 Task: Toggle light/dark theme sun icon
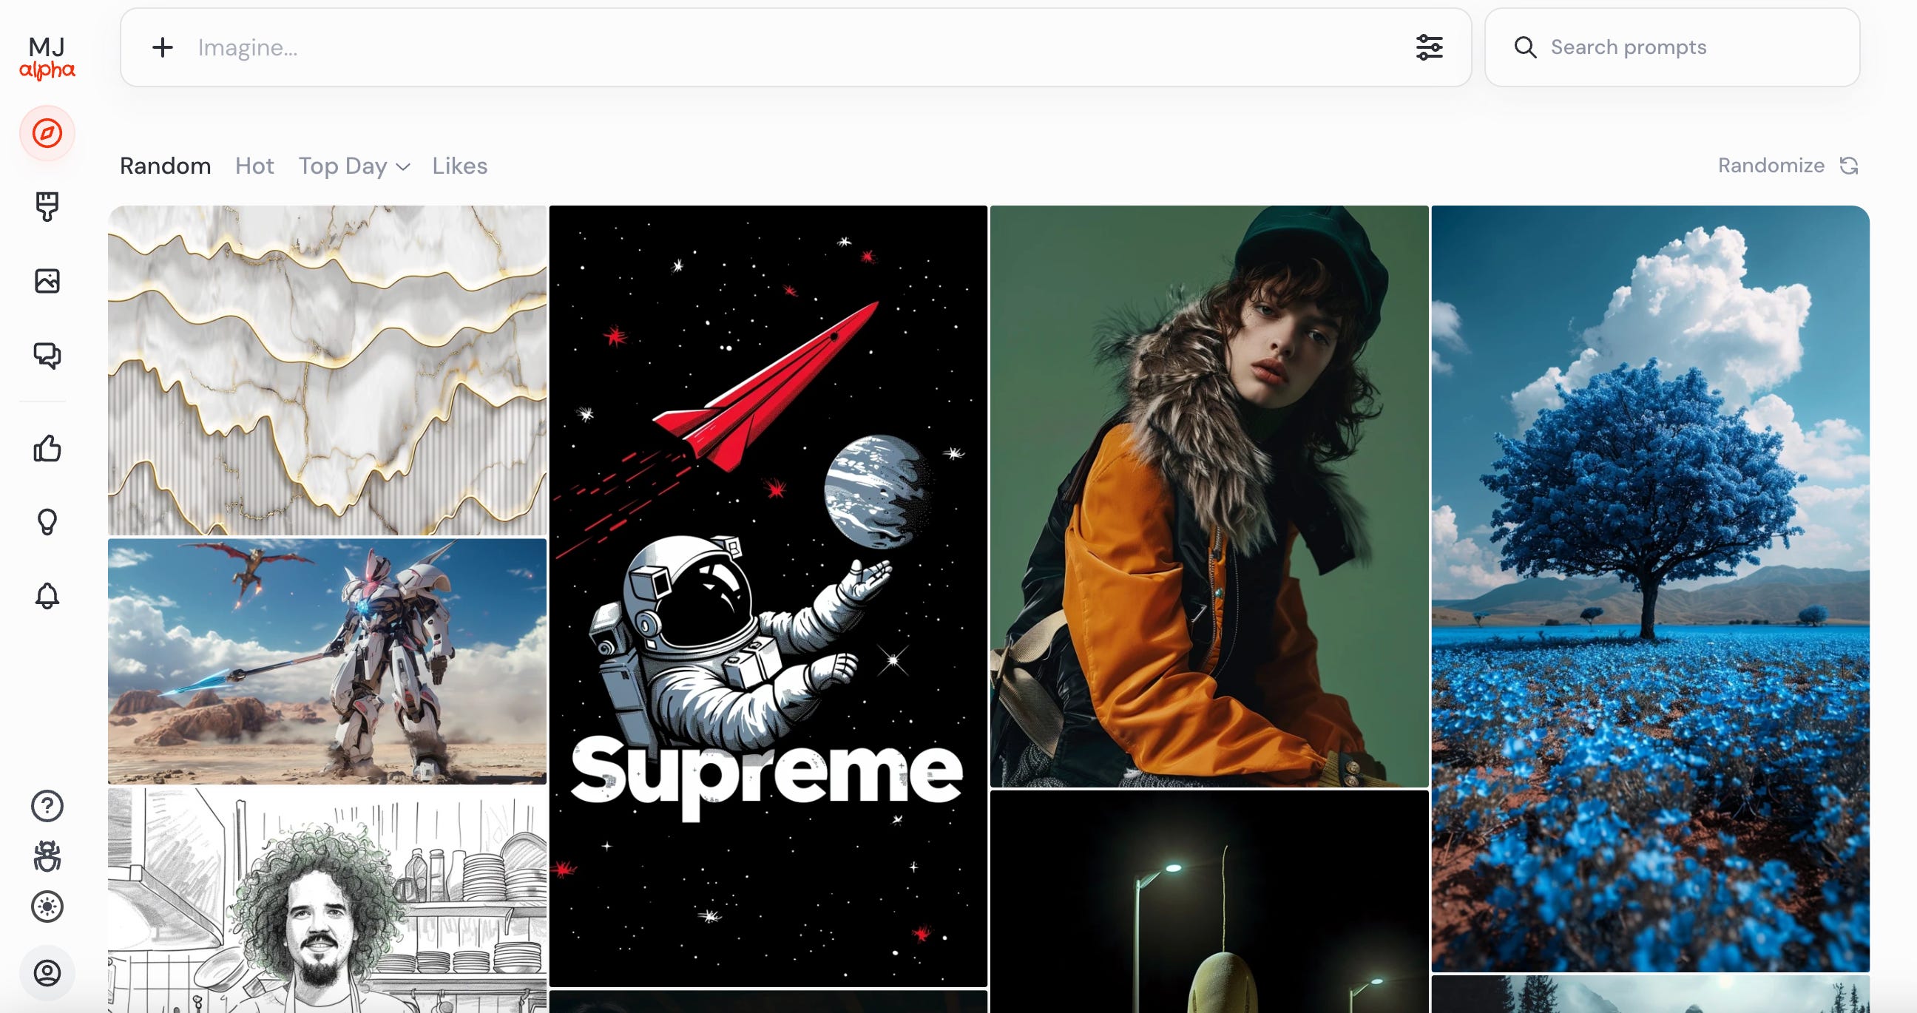pos(47,907)
